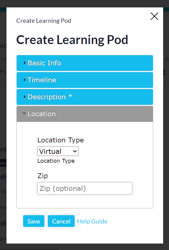This screenshot has width=169, height=250.
Task: Click the Create Learning Pod heading
Action: point(72,39)
